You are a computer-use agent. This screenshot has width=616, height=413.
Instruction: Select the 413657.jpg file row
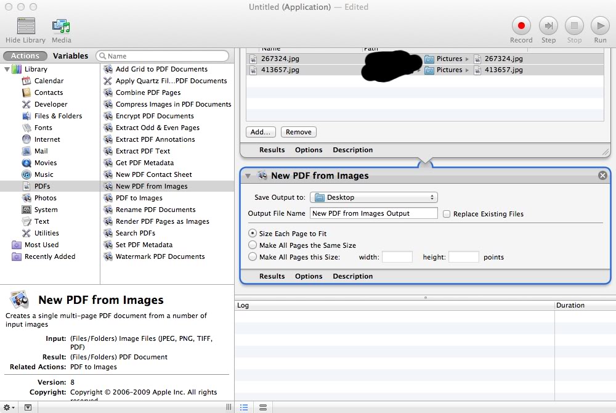(x=425, y=70)
